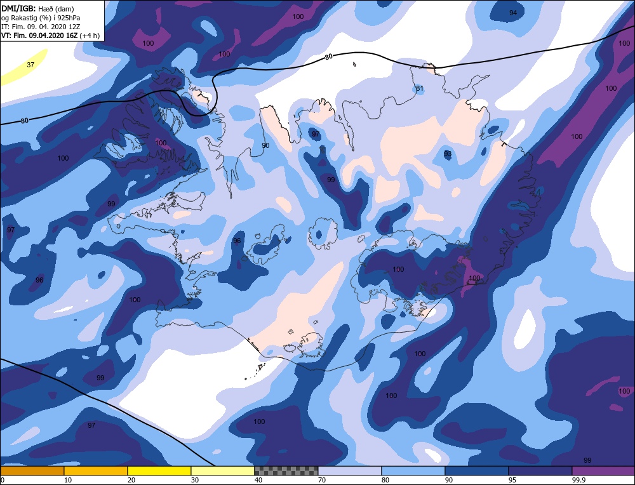Select the legend tick label "10"
This screenshot has height=485, width=635.
pos(67,480)
